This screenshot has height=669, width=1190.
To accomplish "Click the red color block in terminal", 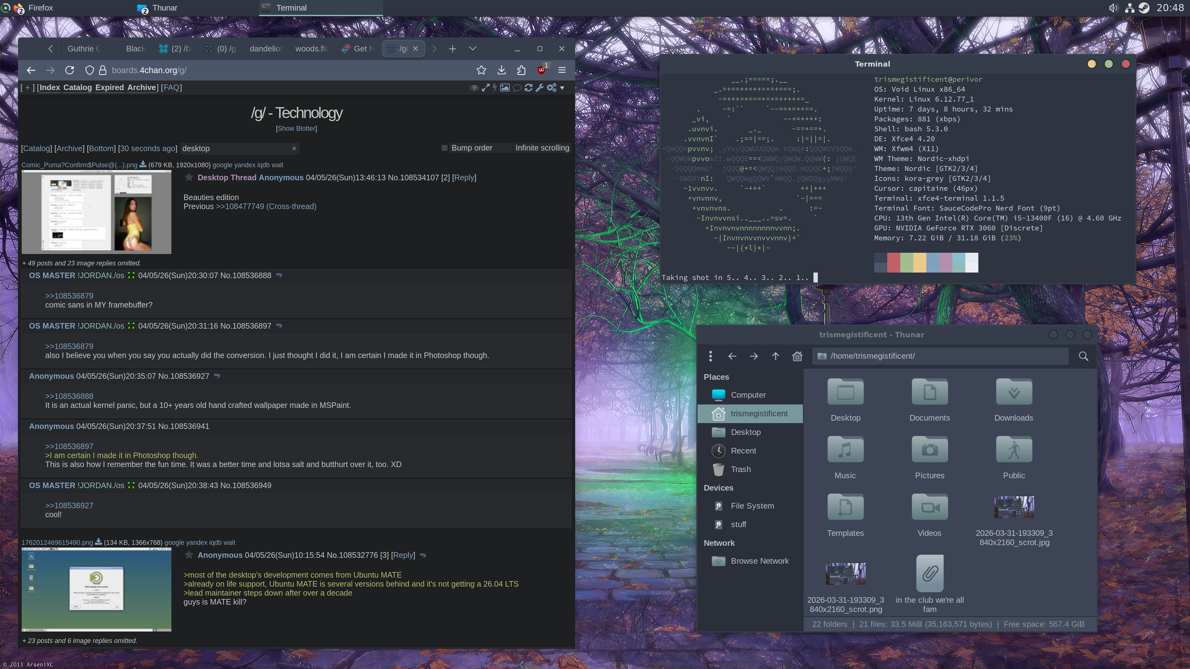I will pos(893,262).
